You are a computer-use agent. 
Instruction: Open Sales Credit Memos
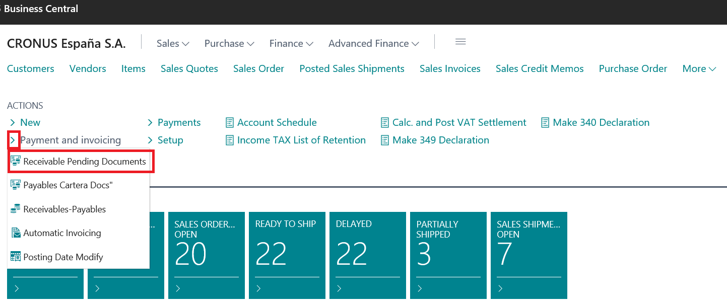[540, 68]
